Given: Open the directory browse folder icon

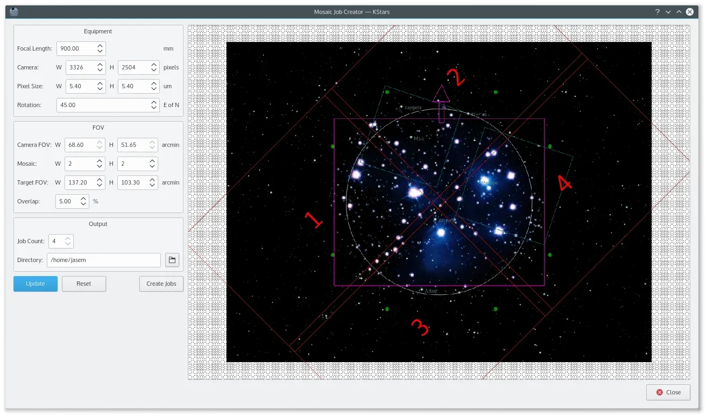Looking at the screenshot, I should (x=172, y=260).
